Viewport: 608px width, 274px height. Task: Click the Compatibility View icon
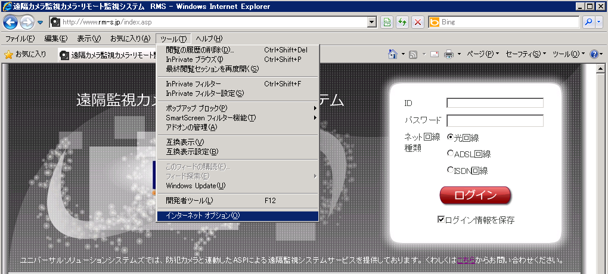(387, 22)
